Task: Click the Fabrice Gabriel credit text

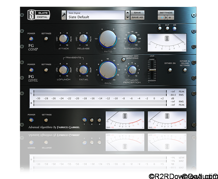Action: (x=54, y=127)
